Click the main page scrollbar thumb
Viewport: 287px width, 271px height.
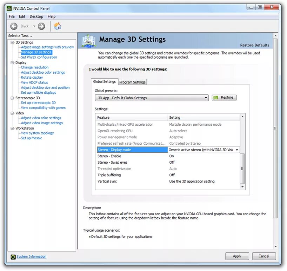coord(275,128)
